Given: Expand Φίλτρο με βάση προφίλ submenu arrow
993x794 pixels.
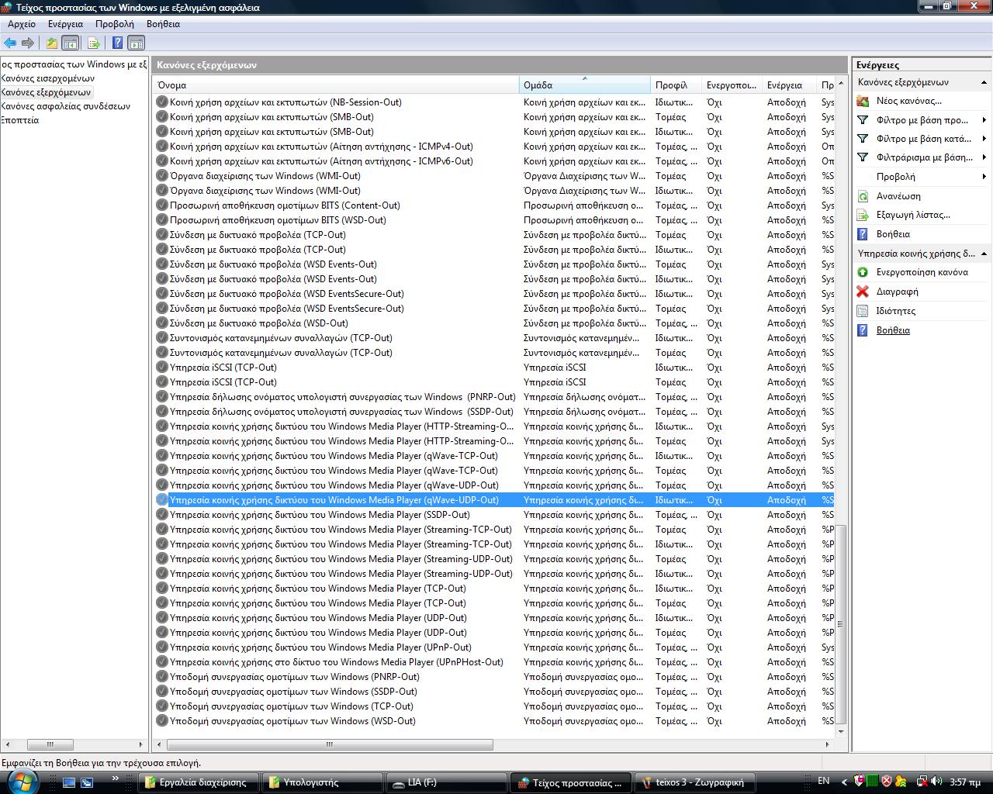Looking at the screenshot, I should pyautogui.click(x=984, y=120).
